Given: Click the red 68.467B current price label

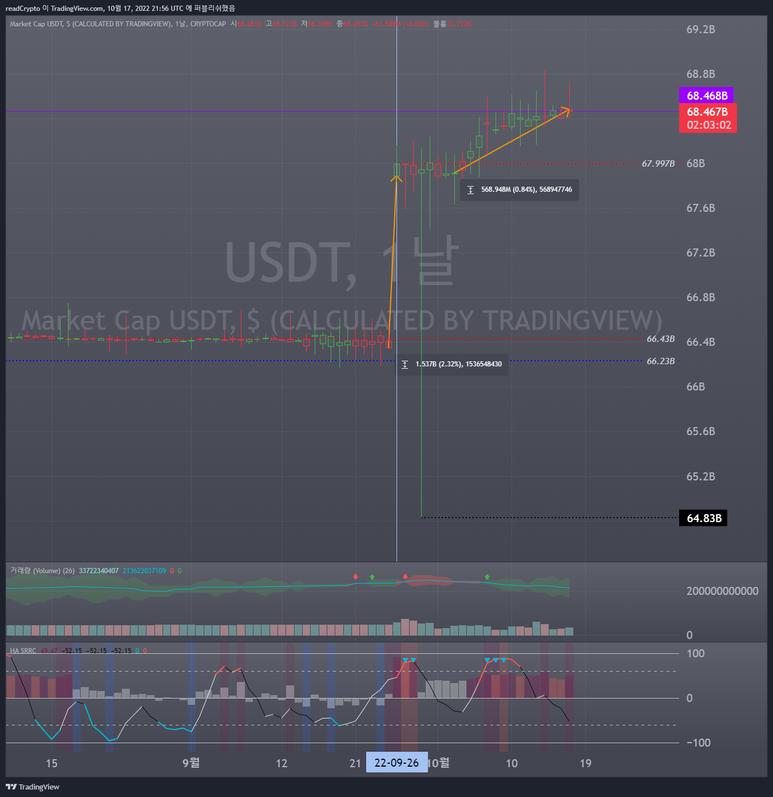Looking at the screenshot, I should pyautogui.click(x=708, y=112).
